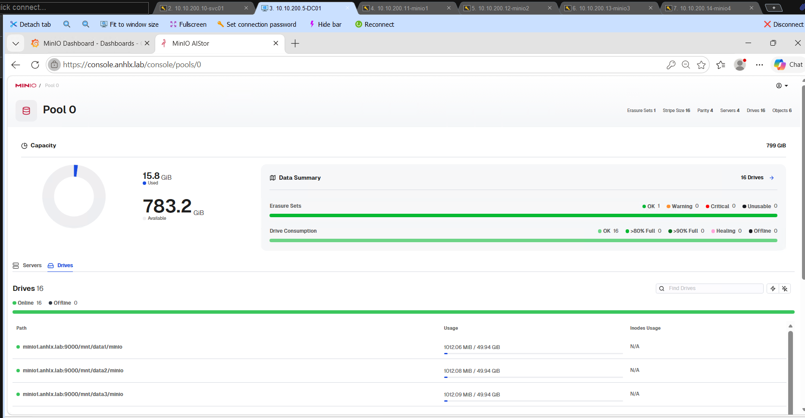Open Copilot Chat sidebar
This screenshot has width=805, height=418.
(x=788, y=65)
